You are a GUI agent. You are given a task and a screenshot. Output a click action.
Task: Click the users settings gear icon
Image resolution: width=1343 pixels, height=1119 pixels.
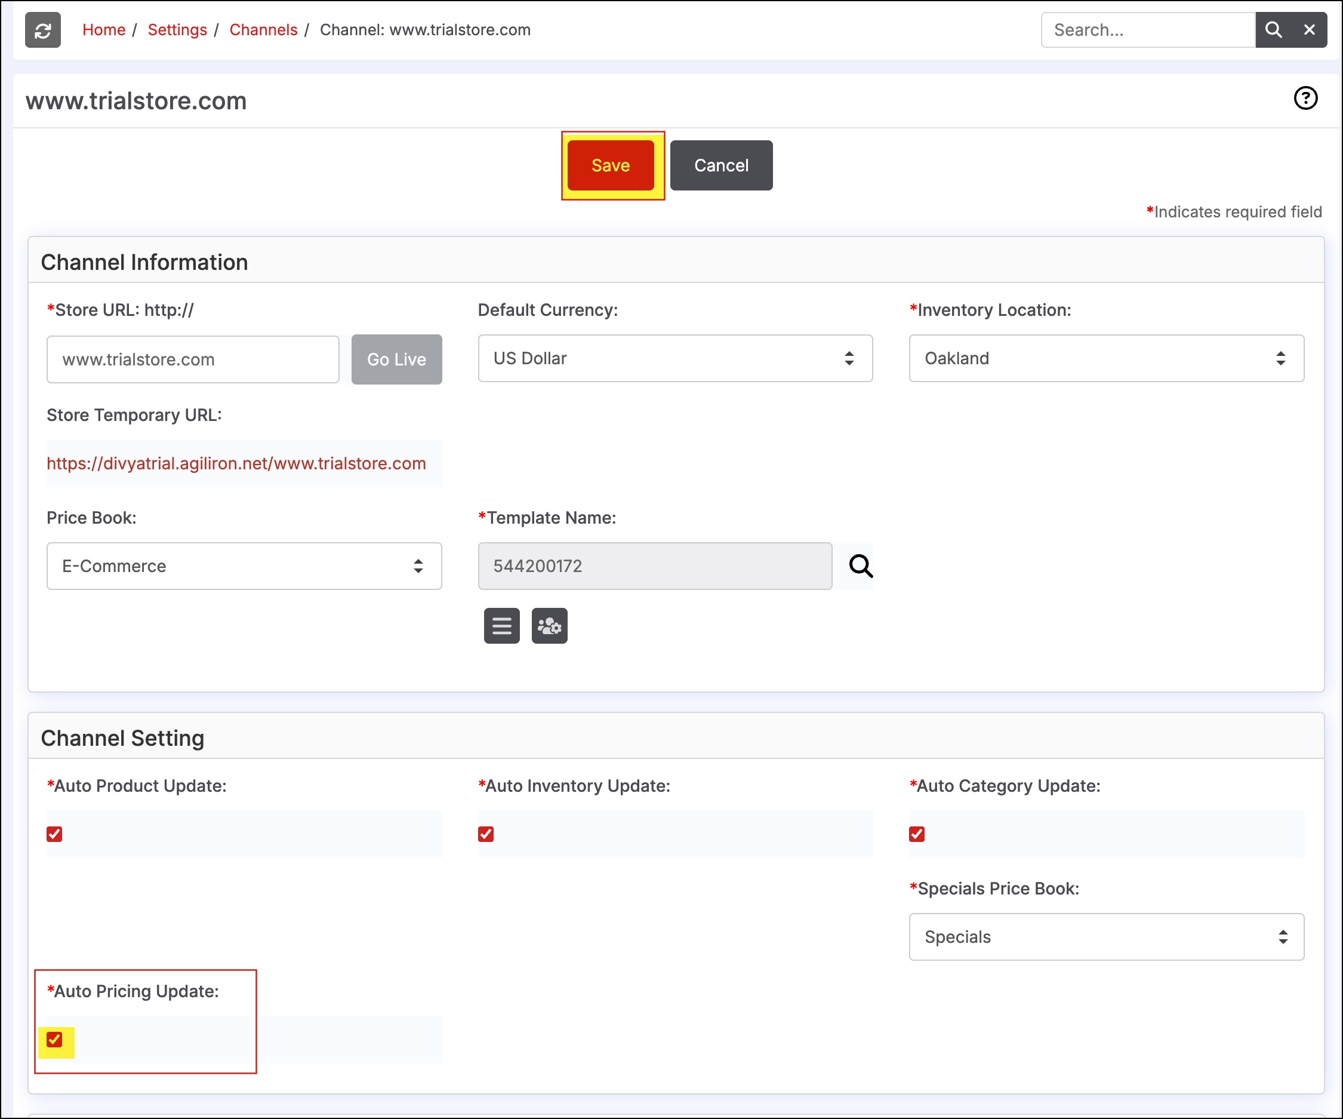click(x=549, y=626)
